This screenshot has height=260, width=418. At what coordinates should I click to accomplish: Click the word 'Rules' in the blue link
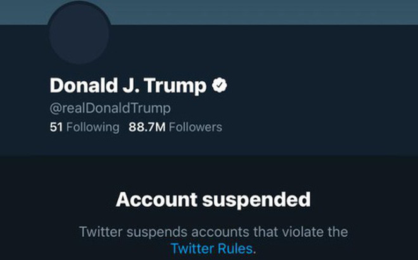coord(235,249)
